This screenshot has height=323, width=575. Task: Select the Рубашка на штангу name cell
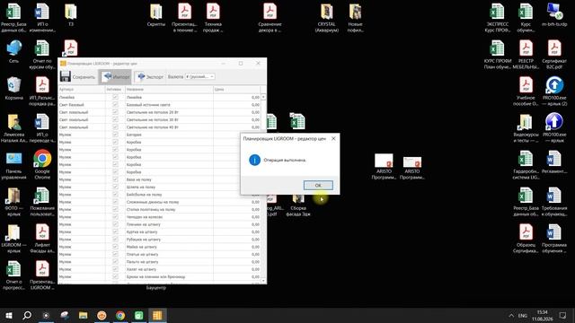169,240
